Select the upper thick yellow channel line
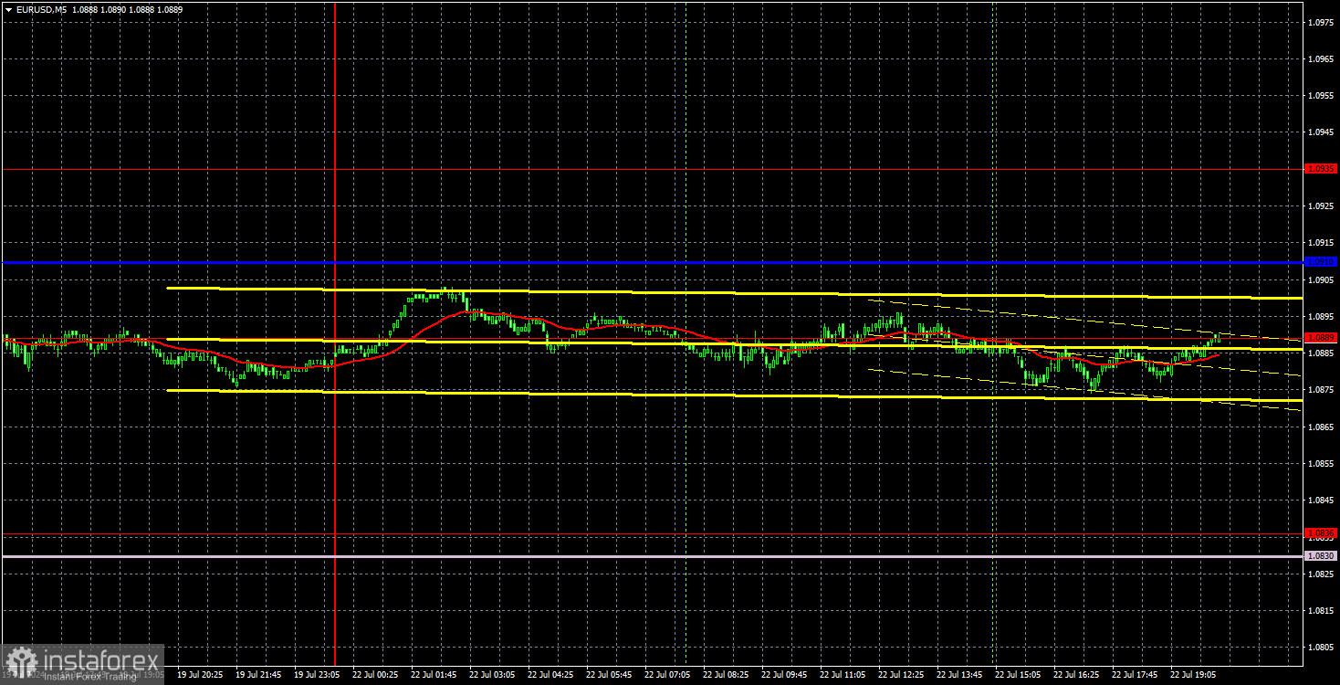This screenshot has height=685, width=1340. click(735, 293)
